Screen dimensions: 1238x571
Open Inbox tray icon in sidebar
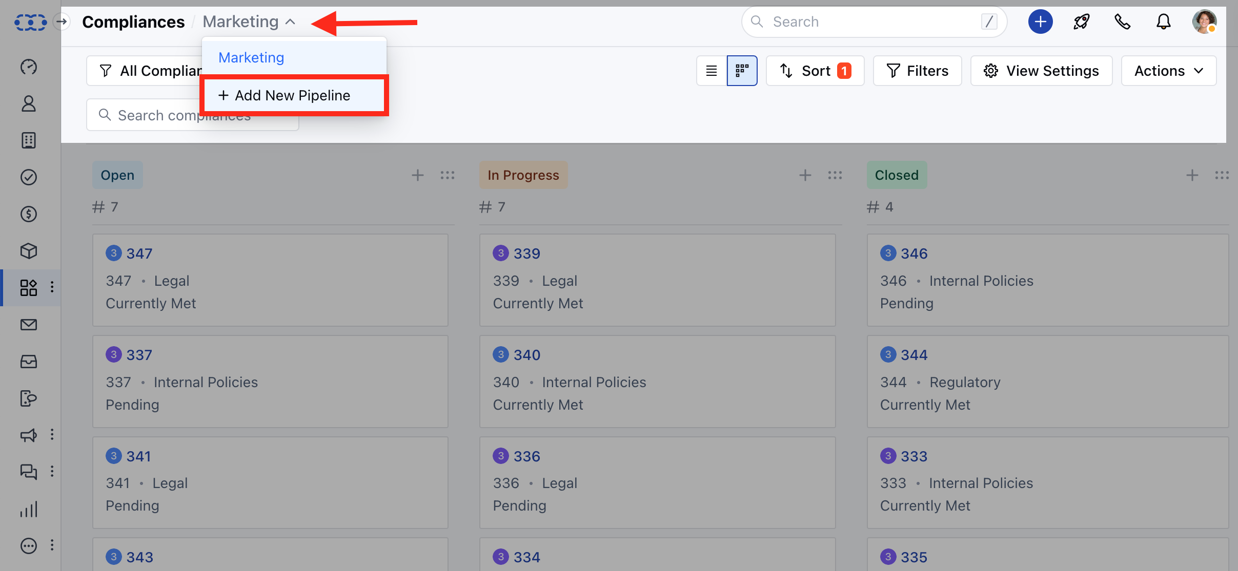pyautogui.click(x=29, y=362)
